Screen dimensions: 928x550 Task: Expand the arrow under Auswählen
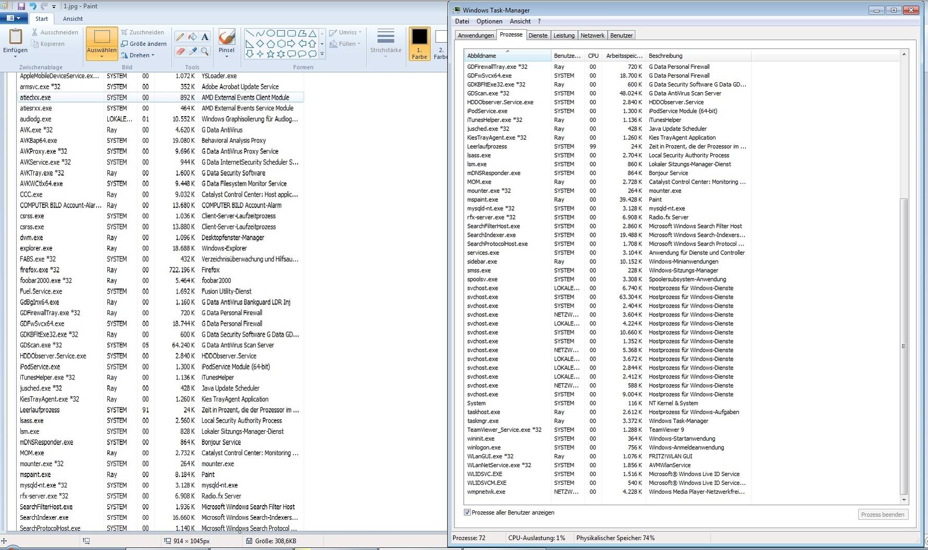coord(102,57)
